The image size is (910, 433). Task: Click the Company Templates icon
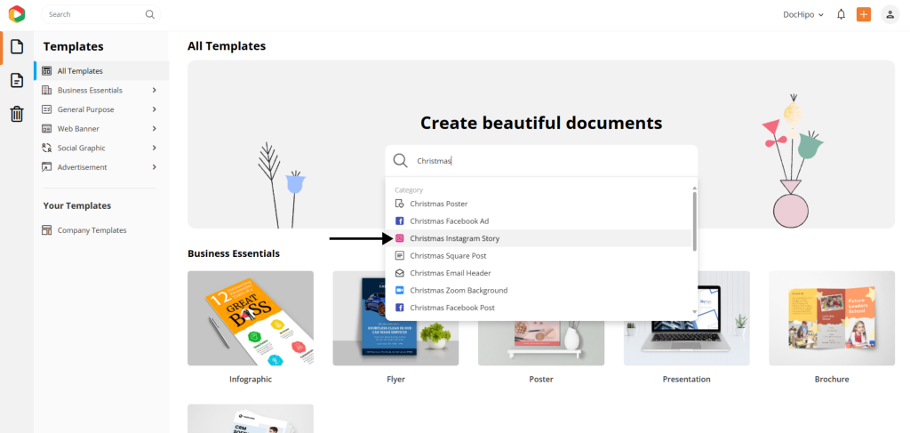tap(47, 230)
